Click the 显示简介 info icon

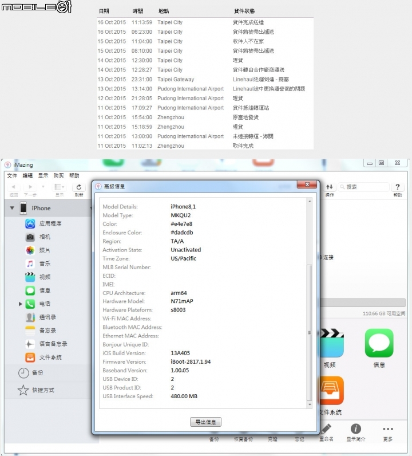[x=355, y=429]
